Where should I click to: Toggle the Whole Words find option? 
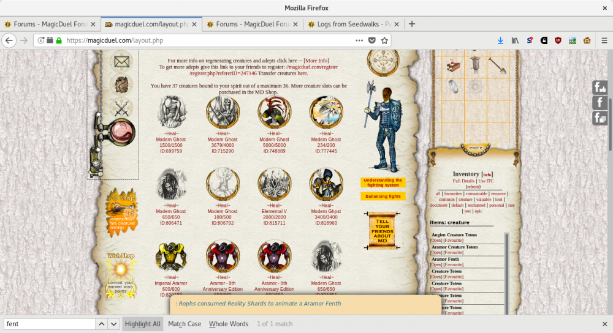[x=229, y=324]
